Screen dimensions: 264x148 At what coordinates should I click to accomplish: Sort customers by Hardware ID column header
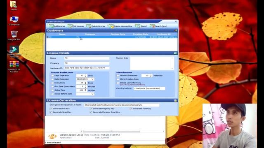[163, 34]
